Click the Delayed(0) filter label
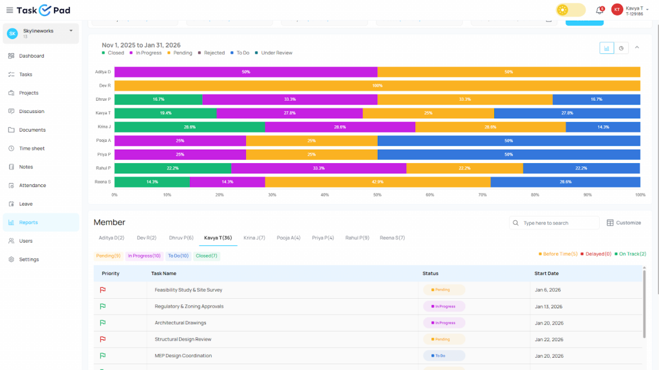This screenshot has height=370, width=659. 595,254
